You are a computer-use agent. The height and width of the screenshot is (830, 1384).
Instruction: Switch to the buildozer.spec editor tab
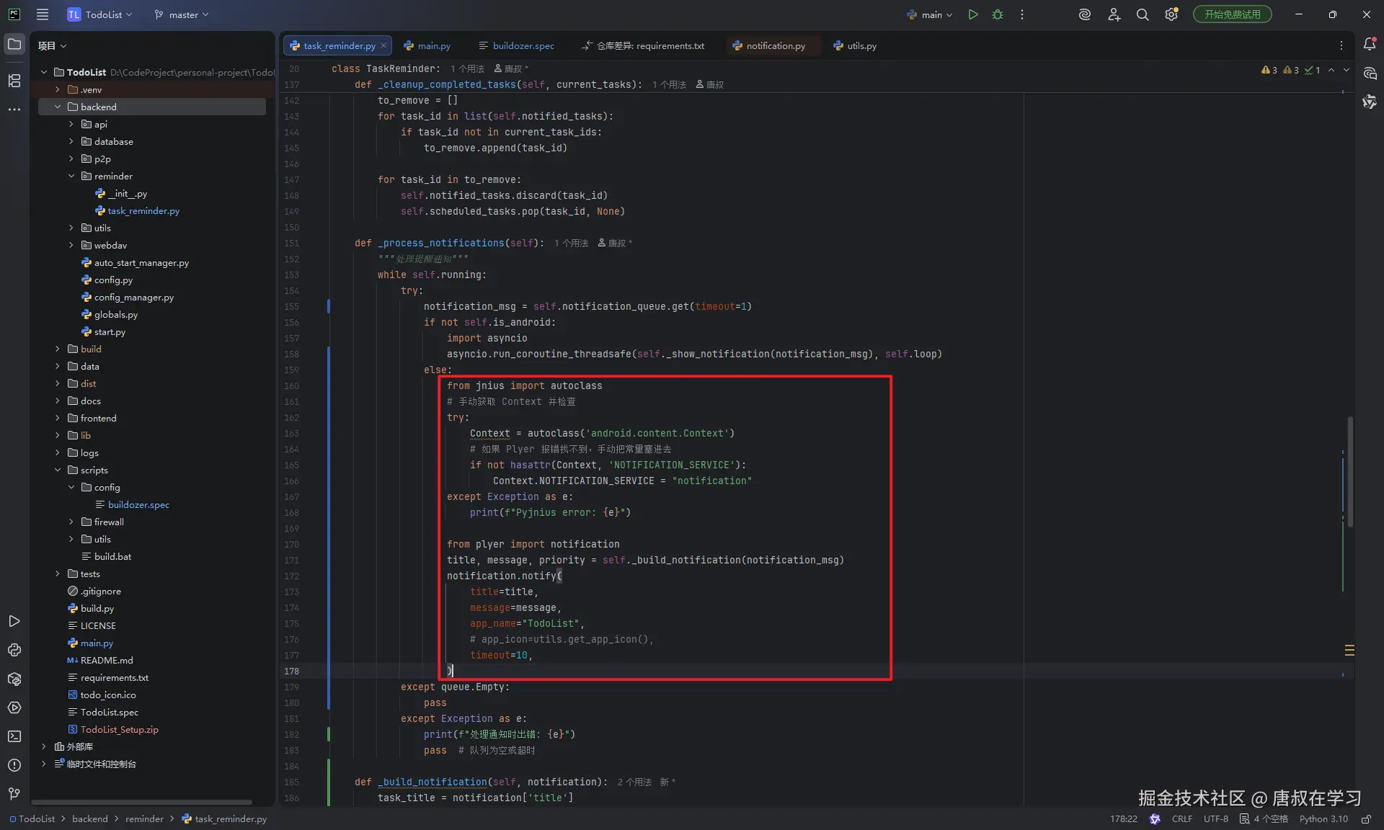[523, 45]
